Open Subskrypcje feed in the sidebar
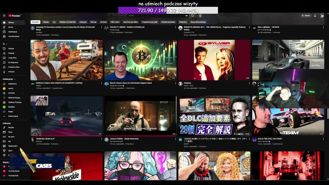329x185 pixels. [13, 32]
